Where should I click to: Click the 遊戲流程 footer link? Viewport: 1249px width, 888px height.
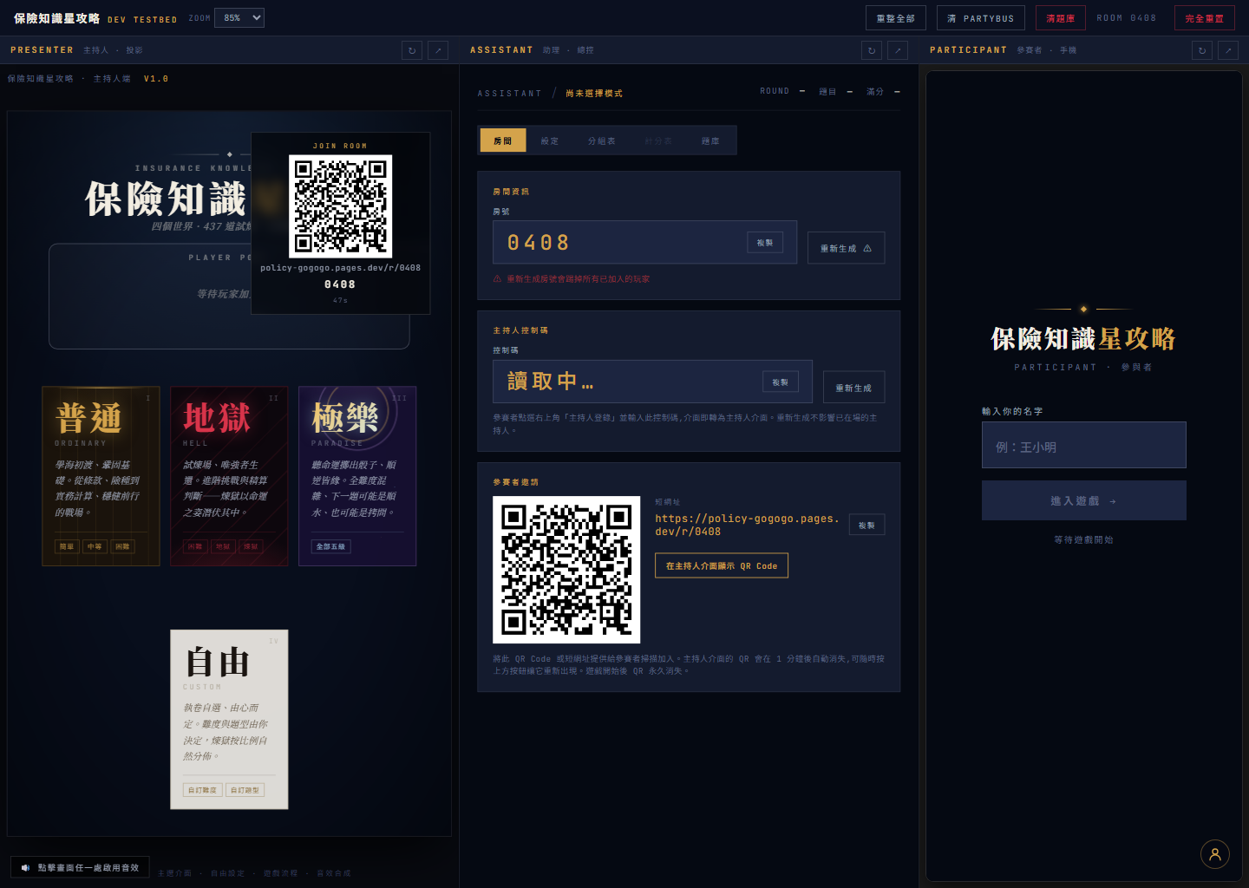[281, 873]
